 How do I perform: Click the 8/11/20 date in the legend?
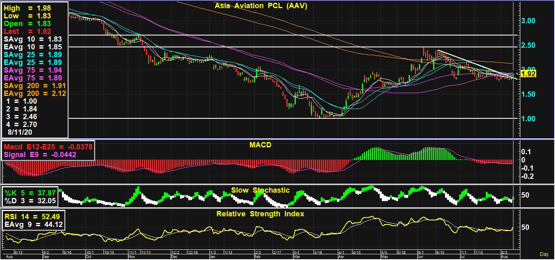[x=20, y=133]
